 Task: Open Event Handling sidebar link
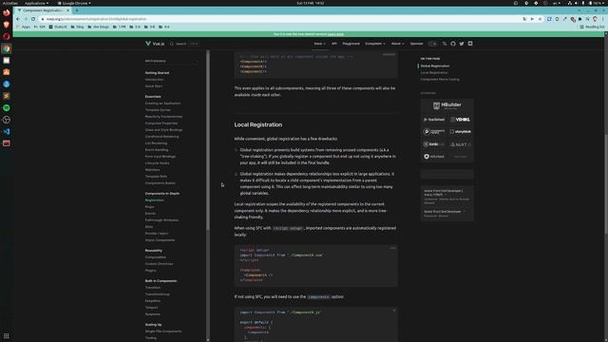pyautogui.click(x=157, y=150)
